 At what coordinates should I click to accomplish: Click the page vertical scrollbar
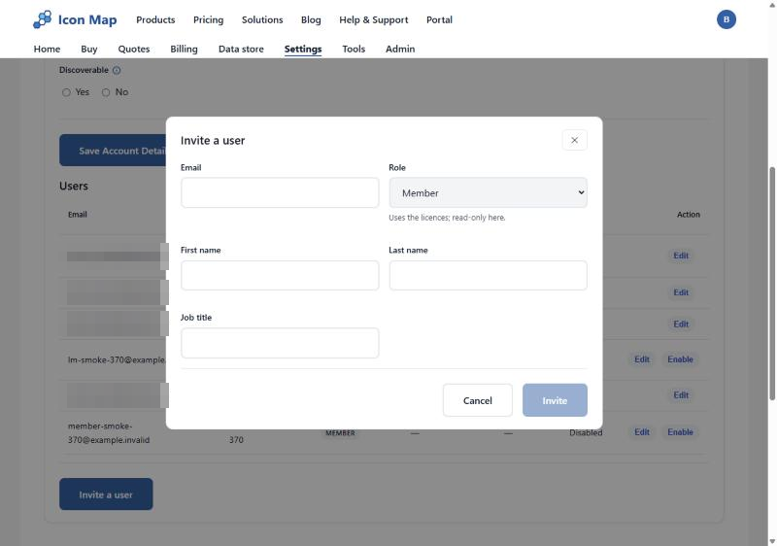(772, 284)
